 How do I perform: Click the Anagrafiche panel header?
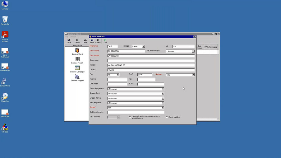point(77,45)
